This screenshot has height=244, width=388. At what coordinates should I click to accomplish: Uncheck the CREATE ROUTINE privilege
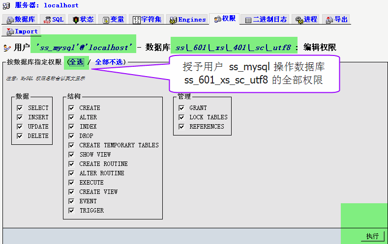pyautogui.click(x=71, y=164)
